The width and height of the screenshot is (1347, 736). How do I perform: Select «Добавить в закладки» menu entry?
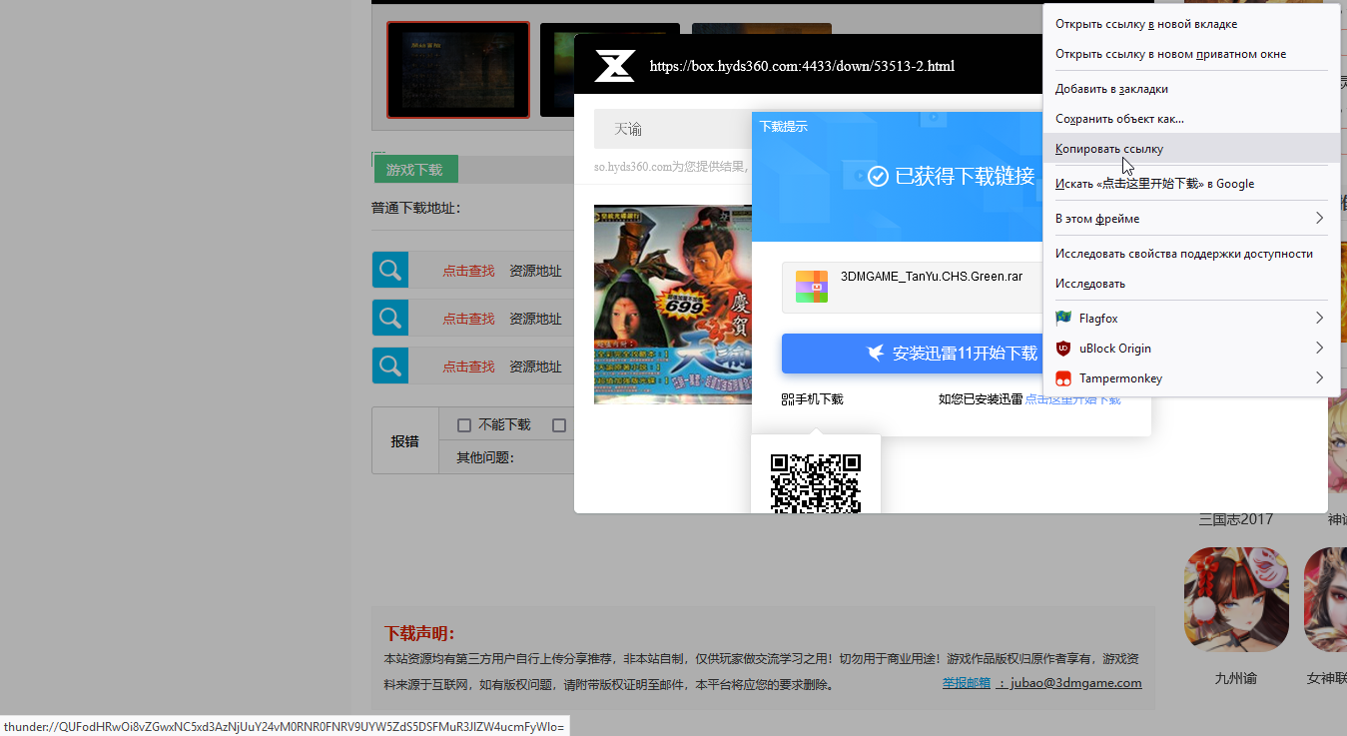[1191, 89]
